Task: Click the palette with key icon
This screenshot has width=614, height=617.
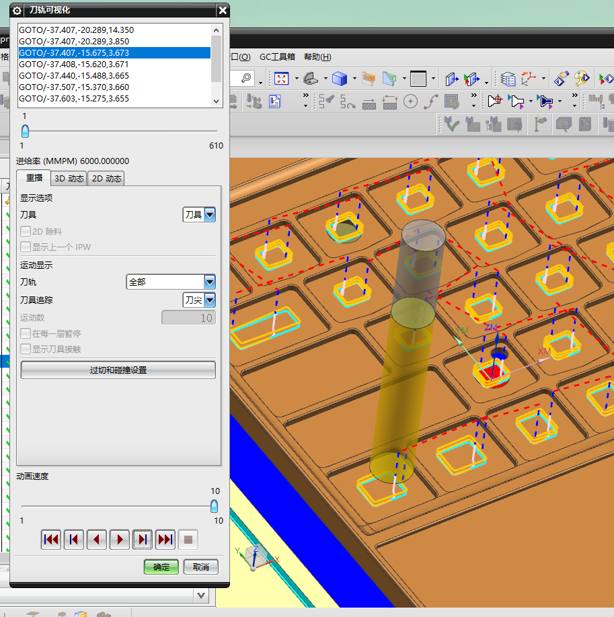Action: (582, 79)
